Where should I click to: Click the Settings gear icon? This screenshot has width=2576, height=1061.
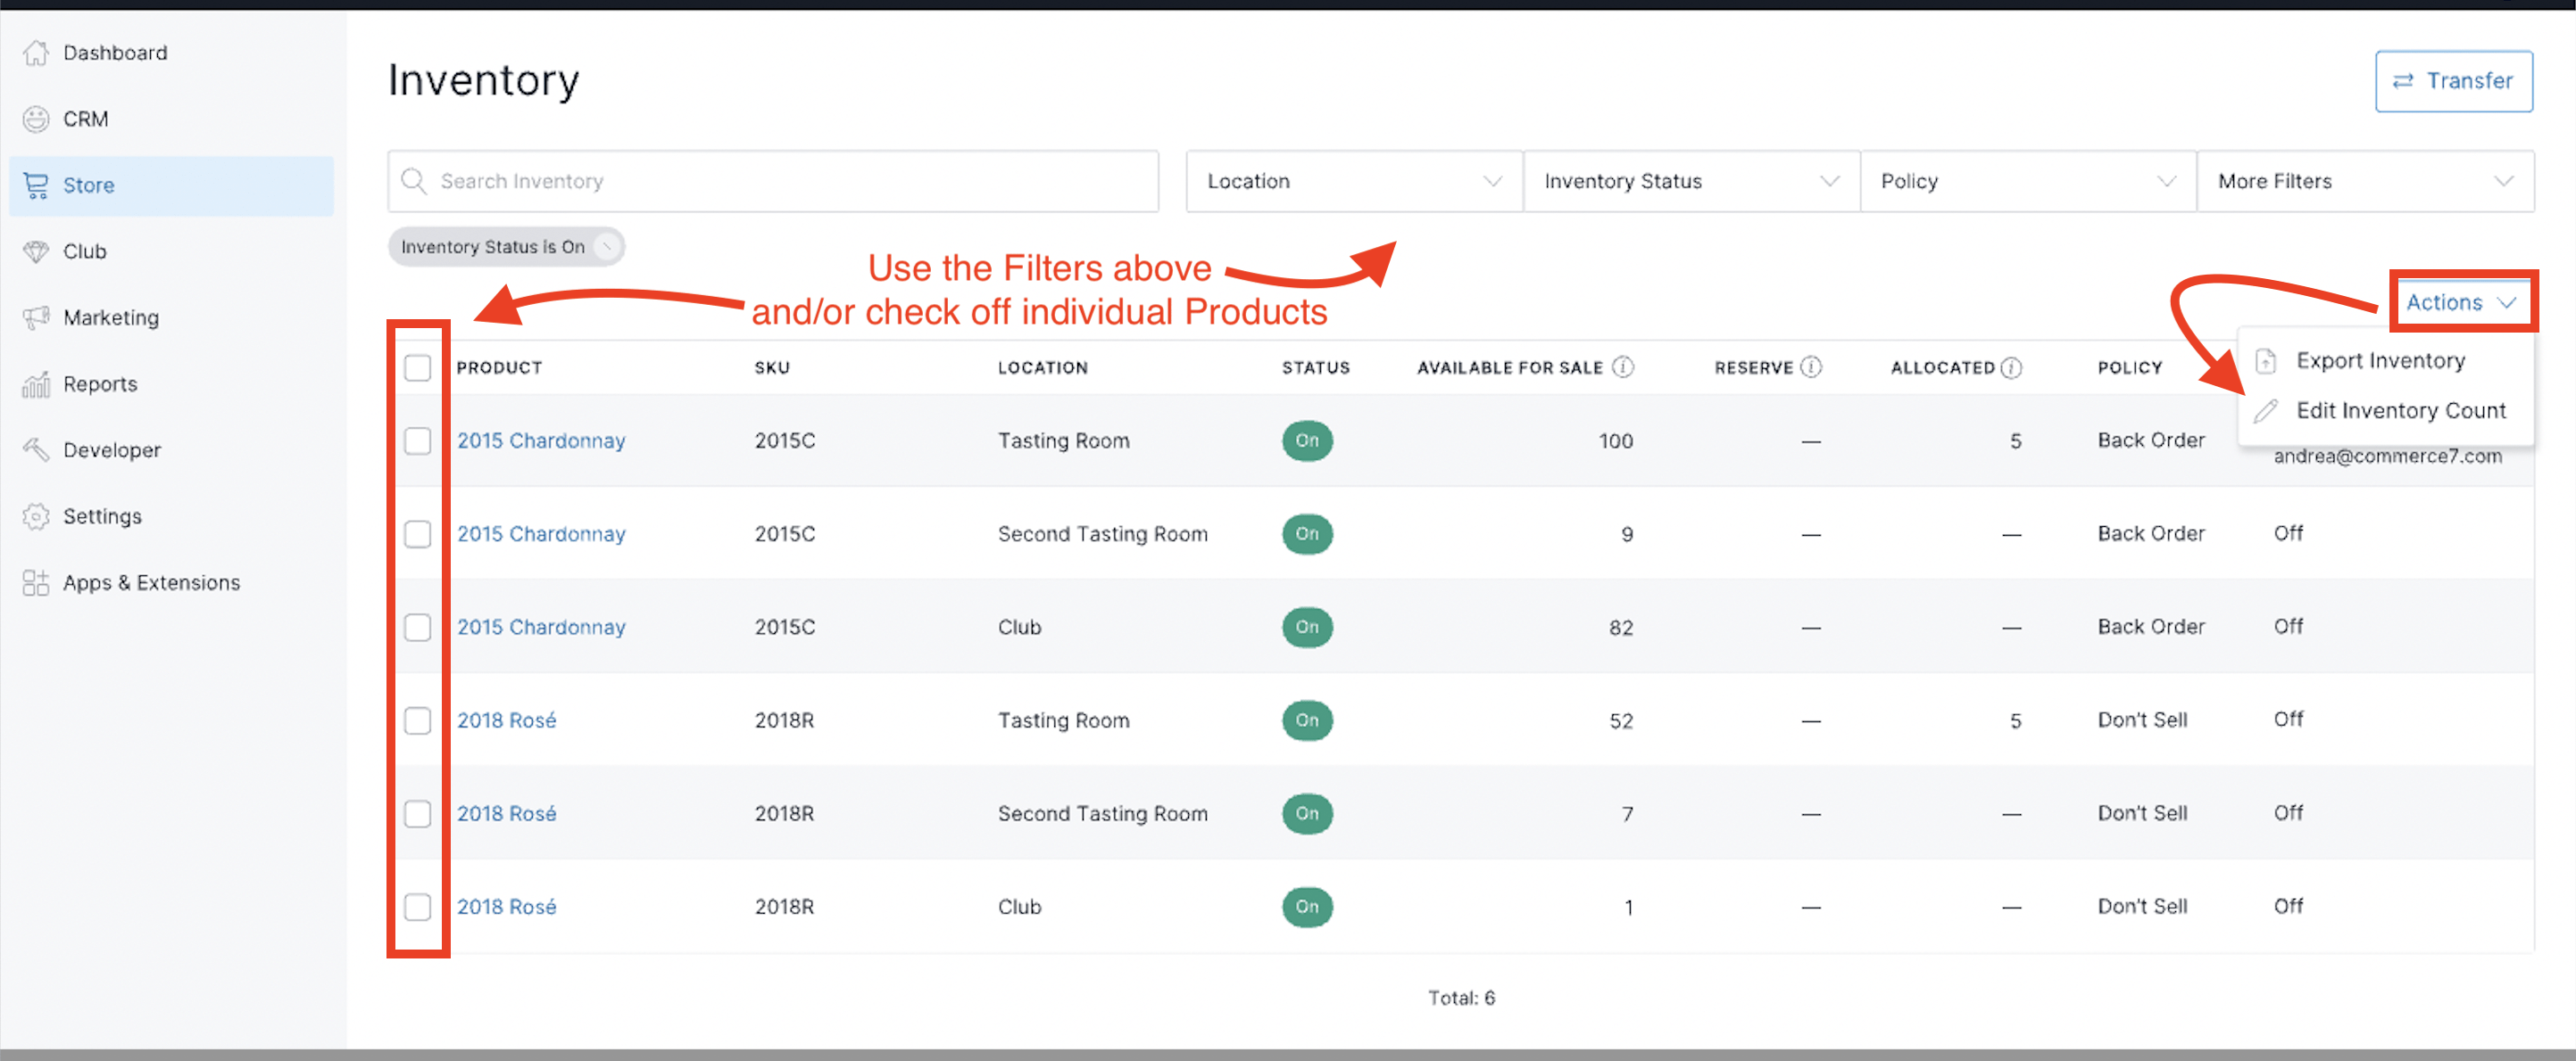tap(36, 516)
